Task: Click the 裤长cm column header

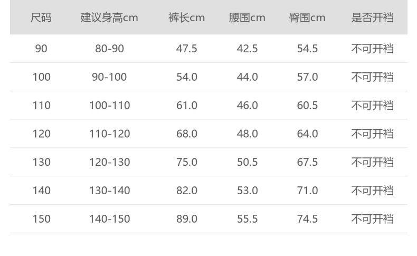Action: tap(186, 17)
